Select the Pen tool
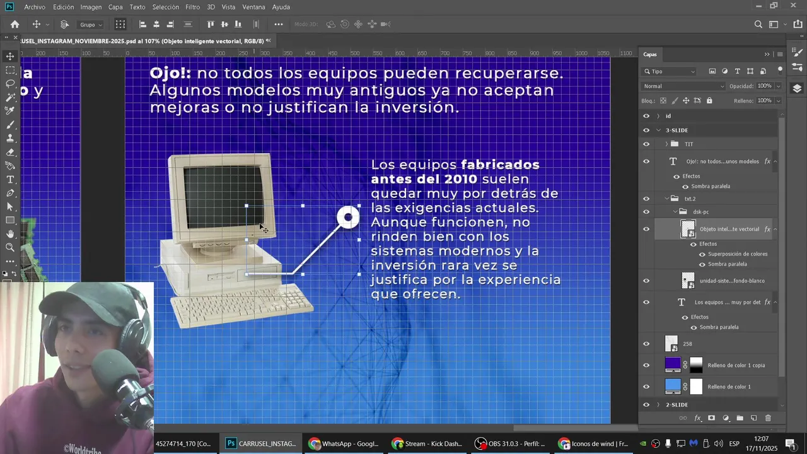 coord(10,193)
